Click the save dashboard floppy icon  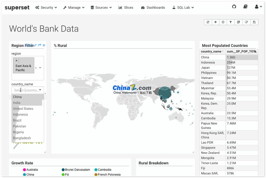click(254, 22)
